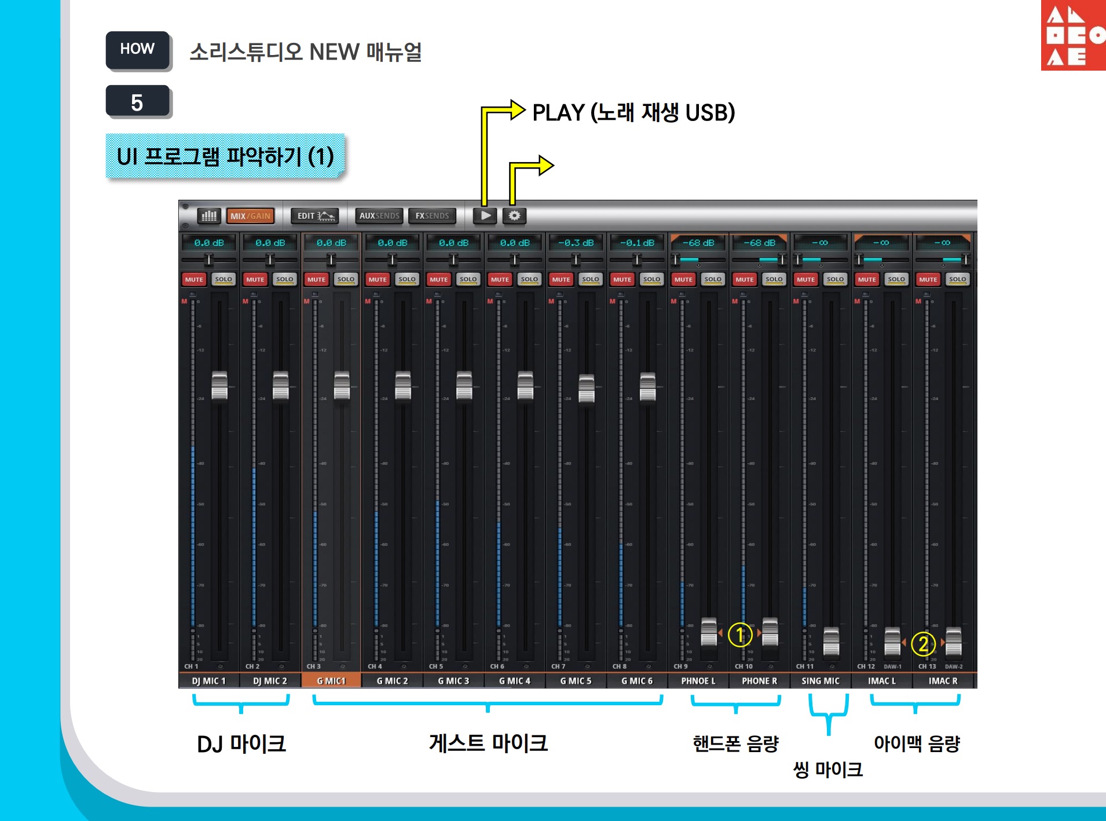Click the -0.3 dB level readout

[x=576, y=243]
